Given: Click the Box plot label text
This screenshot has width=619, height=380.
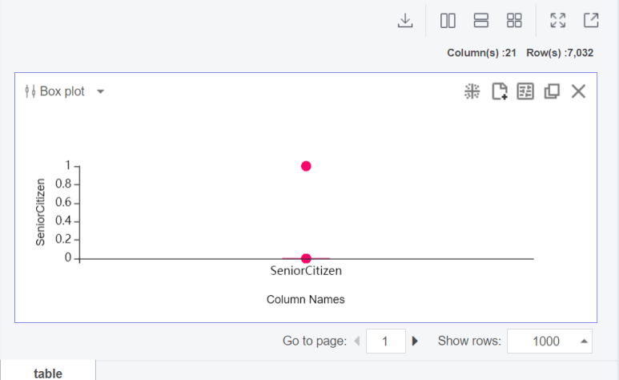Looking at the screenshot, I should [x=62, y=91].
